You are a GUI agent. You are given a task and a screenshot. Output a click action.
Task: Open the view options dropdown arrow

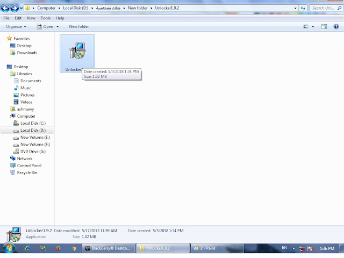click(x=313, y=26)
